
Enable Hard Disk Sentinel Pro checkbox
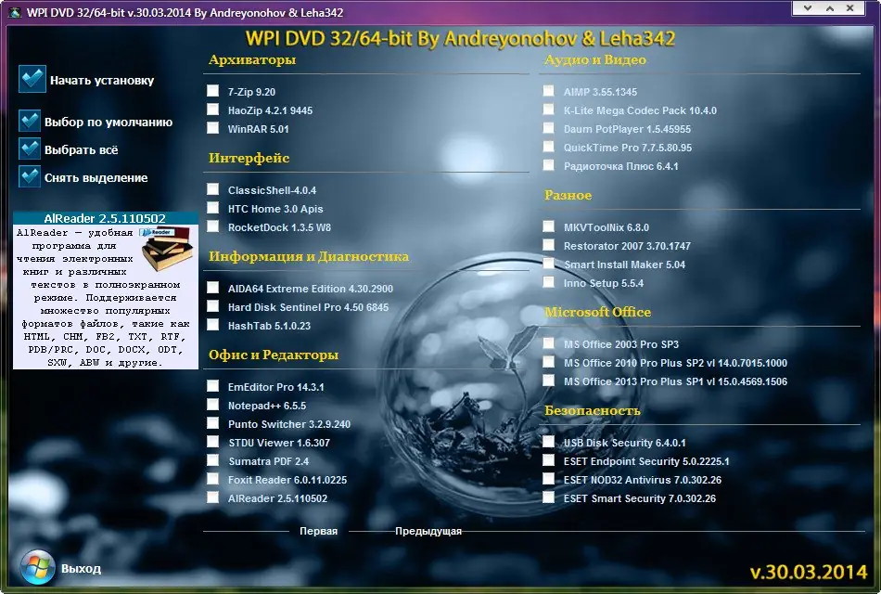[213, 306]
